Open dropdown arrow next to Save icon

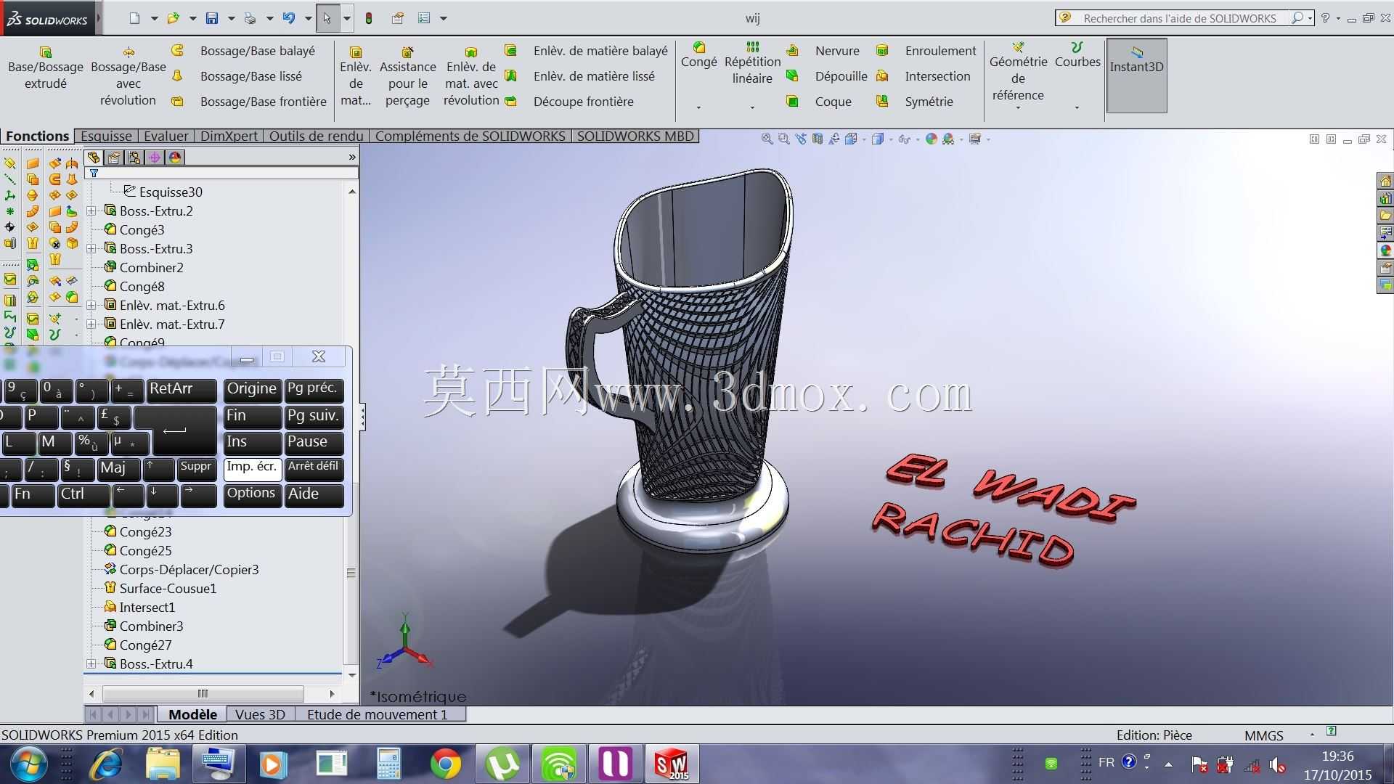point(231,19)
